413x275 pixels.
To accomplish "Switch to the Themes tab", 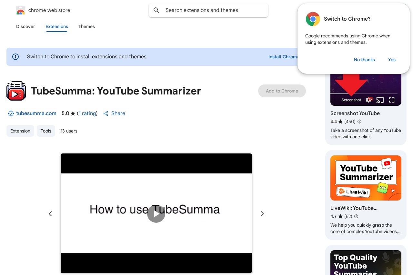I will [86, 26].
